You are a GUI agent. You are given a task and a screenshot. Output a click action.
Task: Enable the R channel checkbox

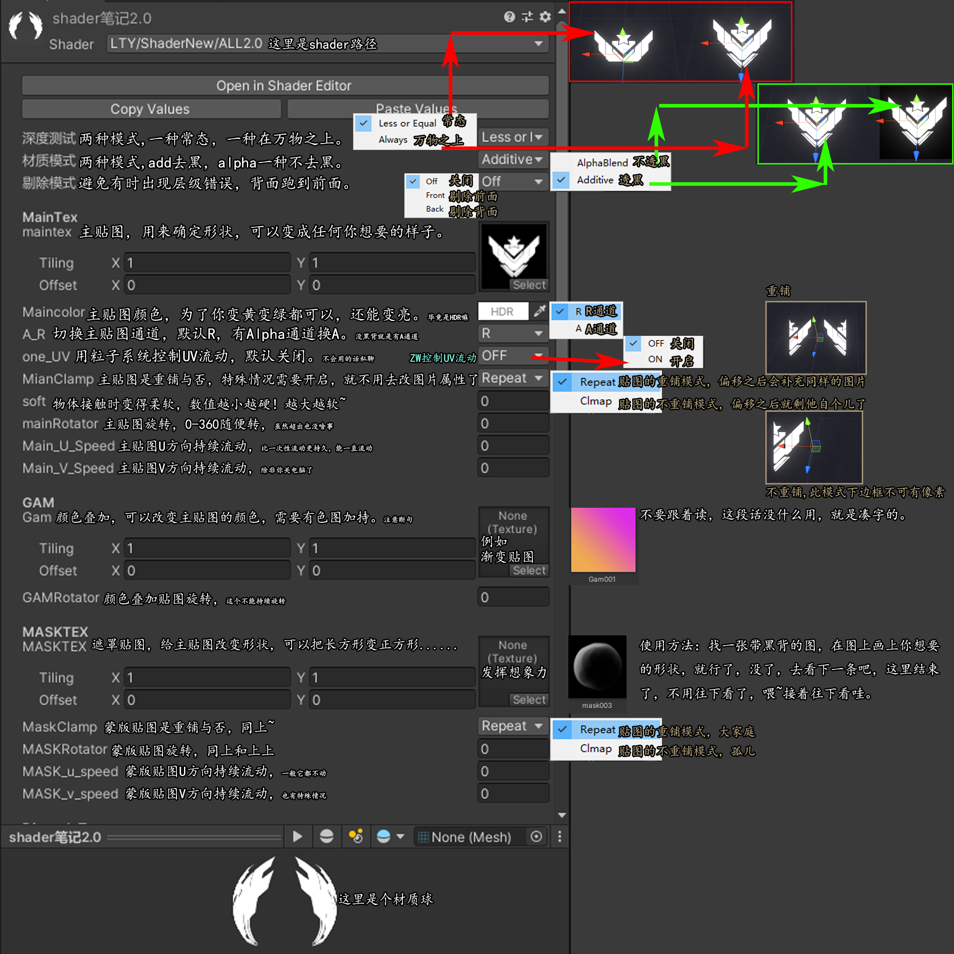coord(559,312)
